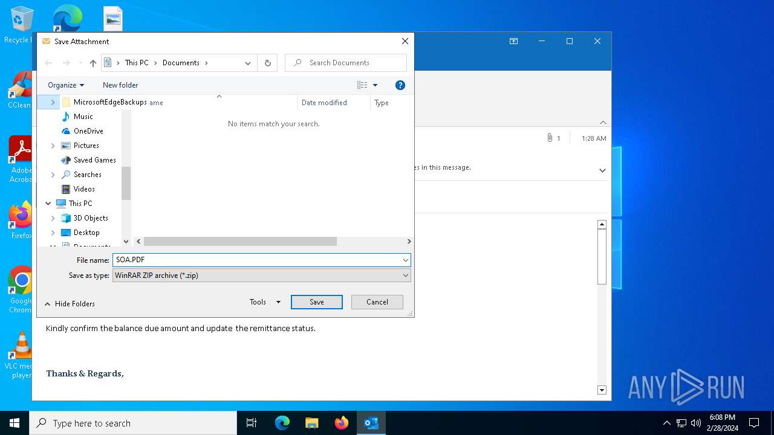Viewport: 774px width, 435px height.
Task: Select This PC in the folder tree
Action: click(80, 204)
